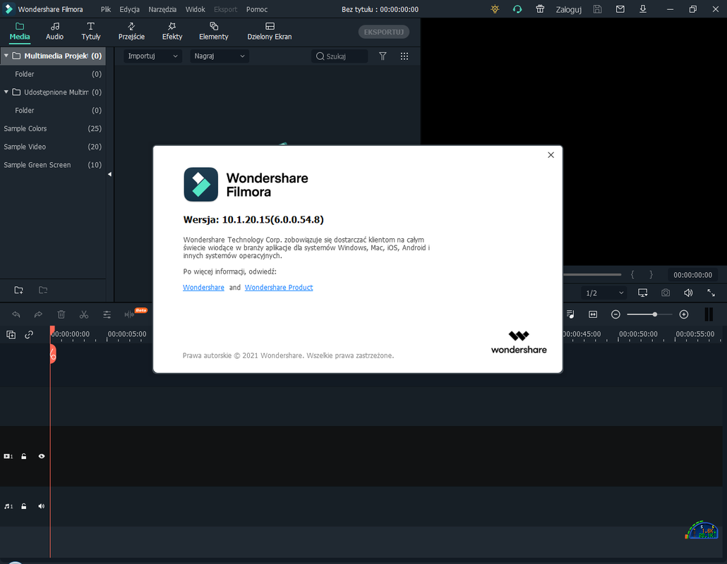Click the gift box icon
The width and height of the screenshot is (727, 564).
tap(540, 9)
